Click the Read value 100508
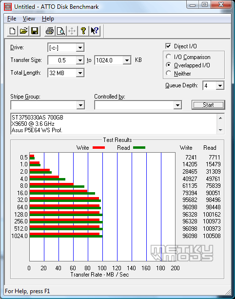Image resolution: width=235 pixels, height=299 pixels. point(212,236)
